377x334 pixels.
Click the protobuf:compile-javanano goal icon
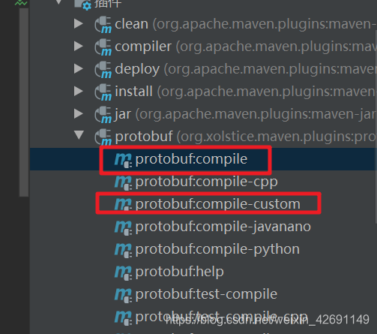[x=123, y=227]
